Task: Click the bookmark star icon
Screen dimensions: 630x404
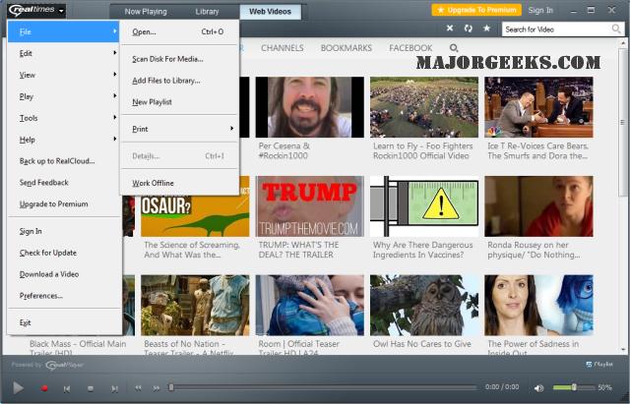Action: [x=486, y=29]
